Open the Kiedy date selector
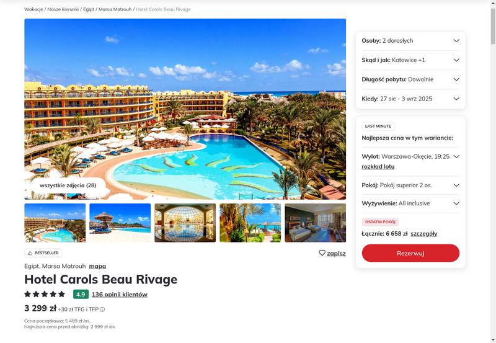Image resolution: width=496 pixels, height=343 pixels. click(410, 99)
